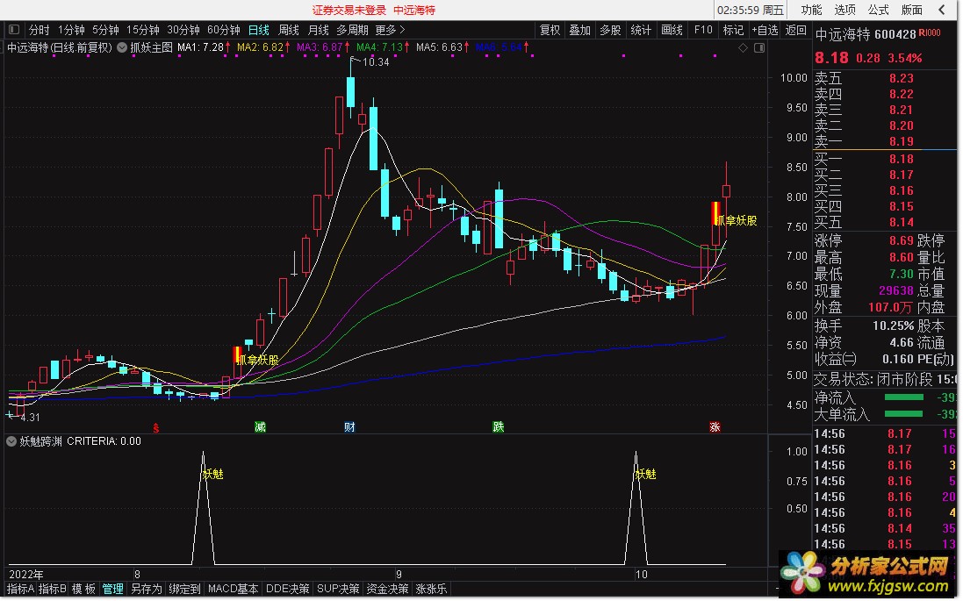Open 妖魅跨渊 sub-indicator dropdown arrow

(x=11, y=440)
